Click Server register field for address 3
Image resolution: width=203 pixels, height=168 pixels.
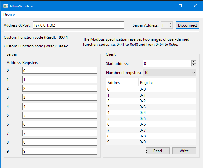click(60, 97)
